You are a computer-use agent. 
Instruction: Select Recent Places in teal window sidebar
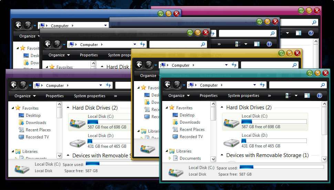pos(192,130)
